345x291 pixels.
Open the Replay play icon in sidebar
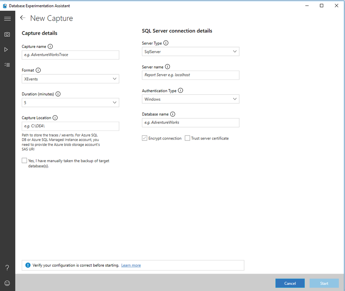(6, 49)
